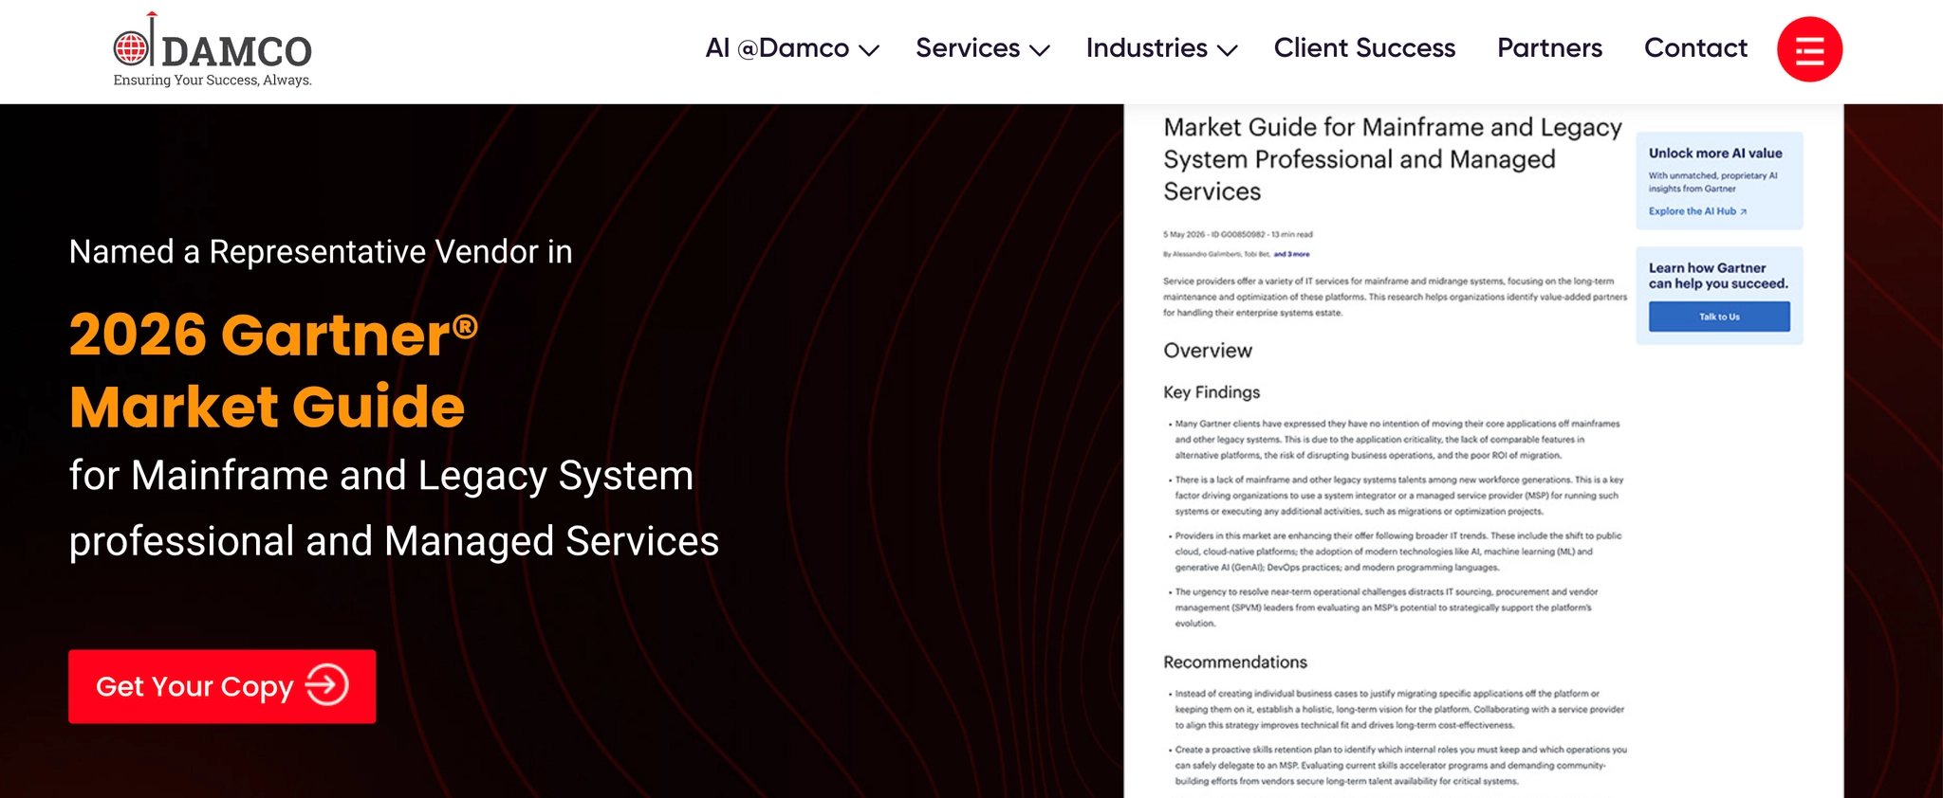Click the 'Learn how Gartner can help you succeed.' text
1943x798 pixels.
coord(1718,276)
